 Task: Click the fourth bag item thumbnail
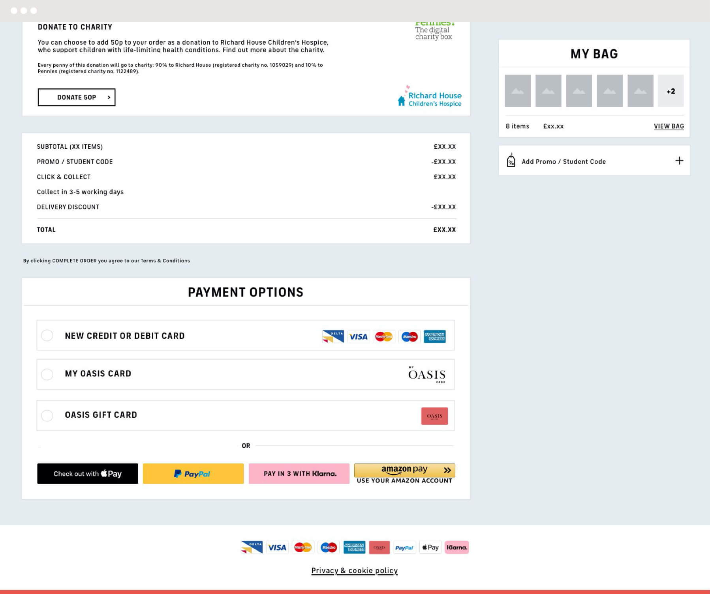(610, 91)
